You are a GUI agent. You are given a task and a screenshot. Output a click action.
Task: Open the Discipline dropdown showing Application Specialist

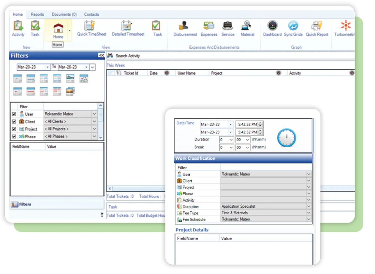click(x=309, y=206)
